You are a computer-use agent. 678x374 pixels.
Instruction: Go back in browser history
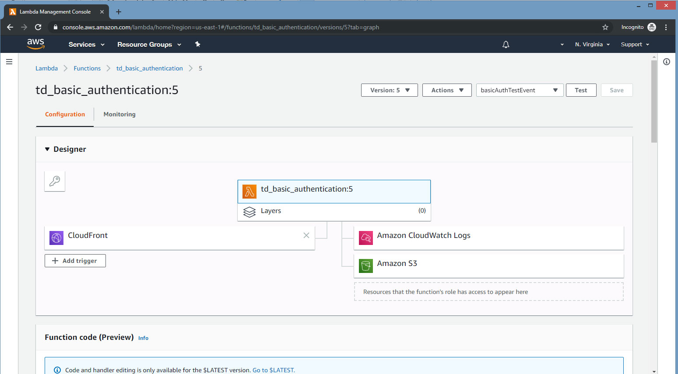10,27
